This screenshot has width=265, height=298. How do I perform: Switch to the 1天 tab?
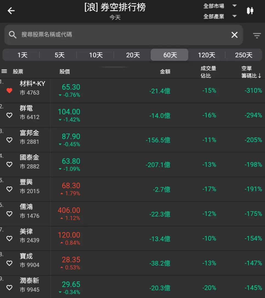pyautogui.click(x=22, y=55)
